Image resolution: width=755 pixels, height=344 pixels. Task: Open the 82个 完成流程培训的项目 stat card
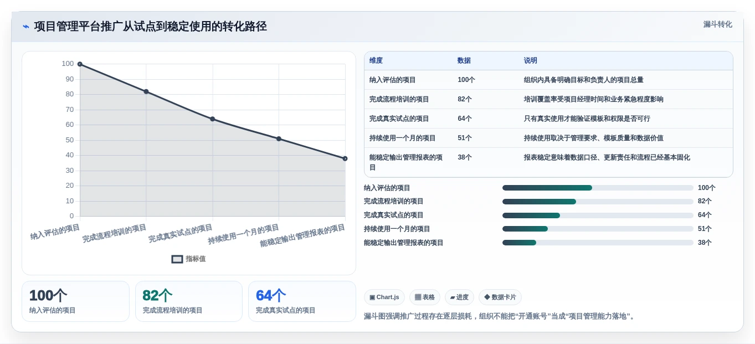click(189, 301)
